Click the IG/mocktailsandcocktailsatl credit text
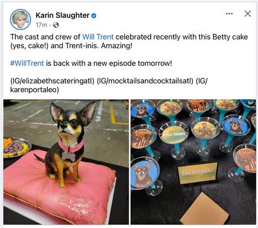258x228 pixels. coord(145,81)
